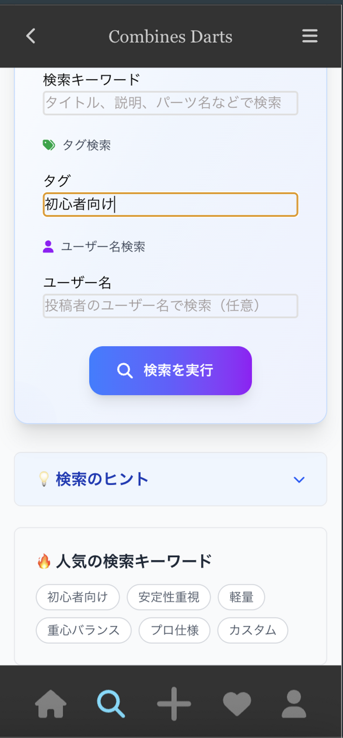Focus the 検索キーワード input field
Screen dimensions: 343x738
171,103
